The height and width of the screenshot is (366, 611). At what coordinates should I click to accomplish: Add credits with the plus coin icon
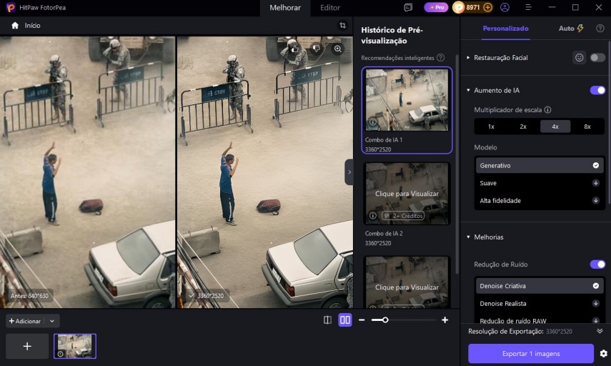(x=487, y=7)
